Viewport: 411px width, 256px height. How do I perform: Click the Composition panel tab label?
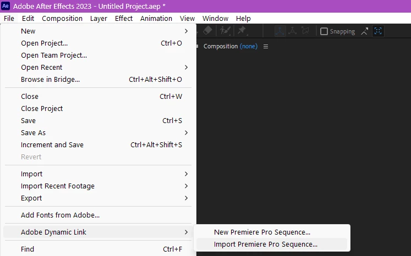(221, 46)
